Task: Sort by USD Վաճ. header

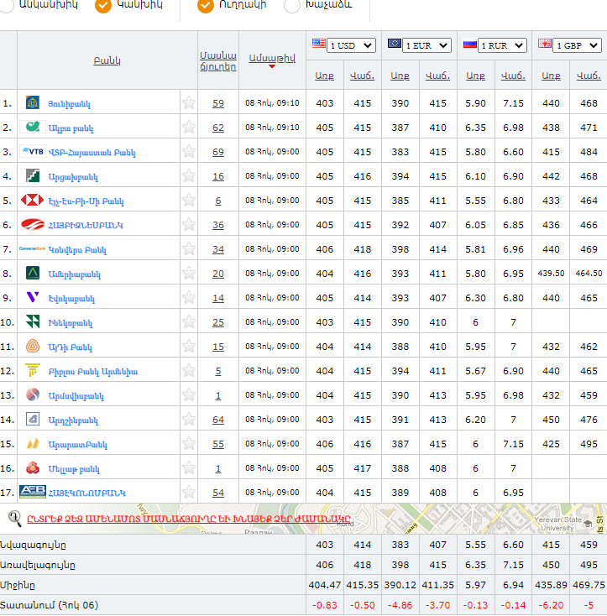Action: click(x=362, y=76)
